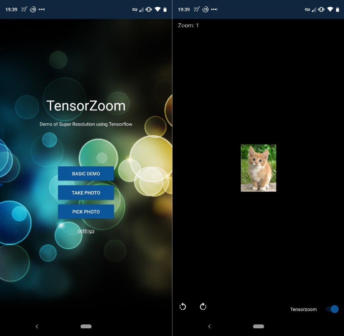The image size is (344, 336).
Task: Tap the 19:39 clock on left status bar
Action: click(11, 9)
